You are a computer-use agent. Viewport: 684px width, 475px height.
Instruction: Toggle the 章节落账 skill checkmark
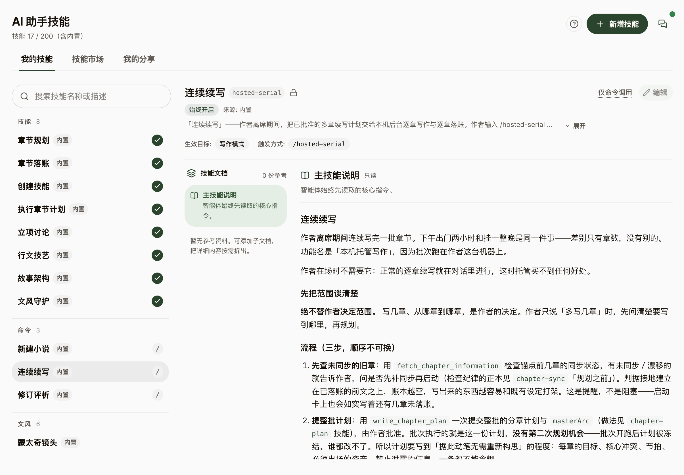point(157,163)
